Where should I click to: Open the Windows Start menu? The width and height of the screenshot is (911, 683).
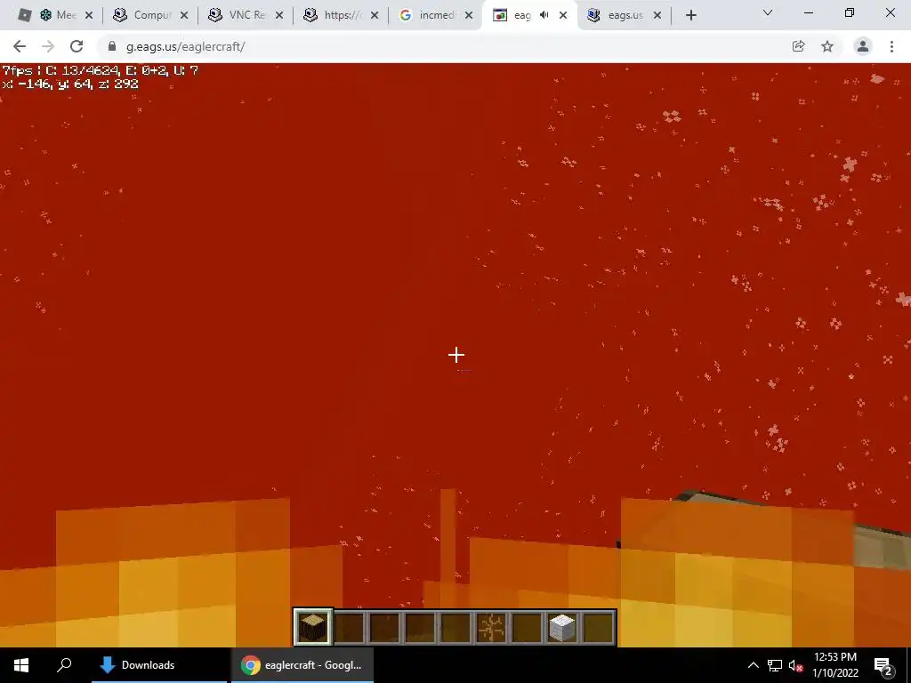[x=21, y=665]
